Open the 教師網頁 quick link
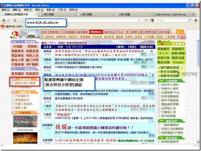Viewport: 201px width, 151px height. point(164,49)
